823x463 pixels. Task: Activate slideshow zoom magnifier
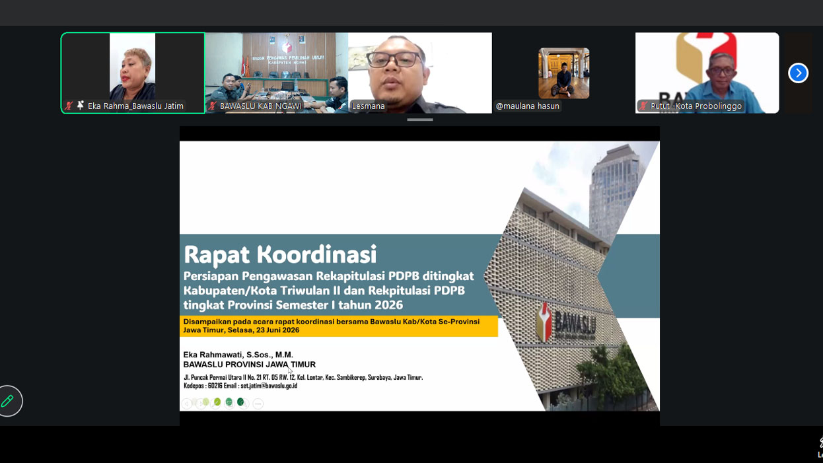[244, 404]
